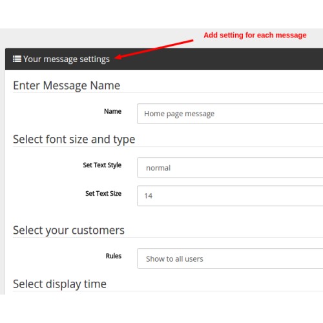Click an empty area of the dark header bar
This screenshot has height=323, width=323.
click(215, 61)
